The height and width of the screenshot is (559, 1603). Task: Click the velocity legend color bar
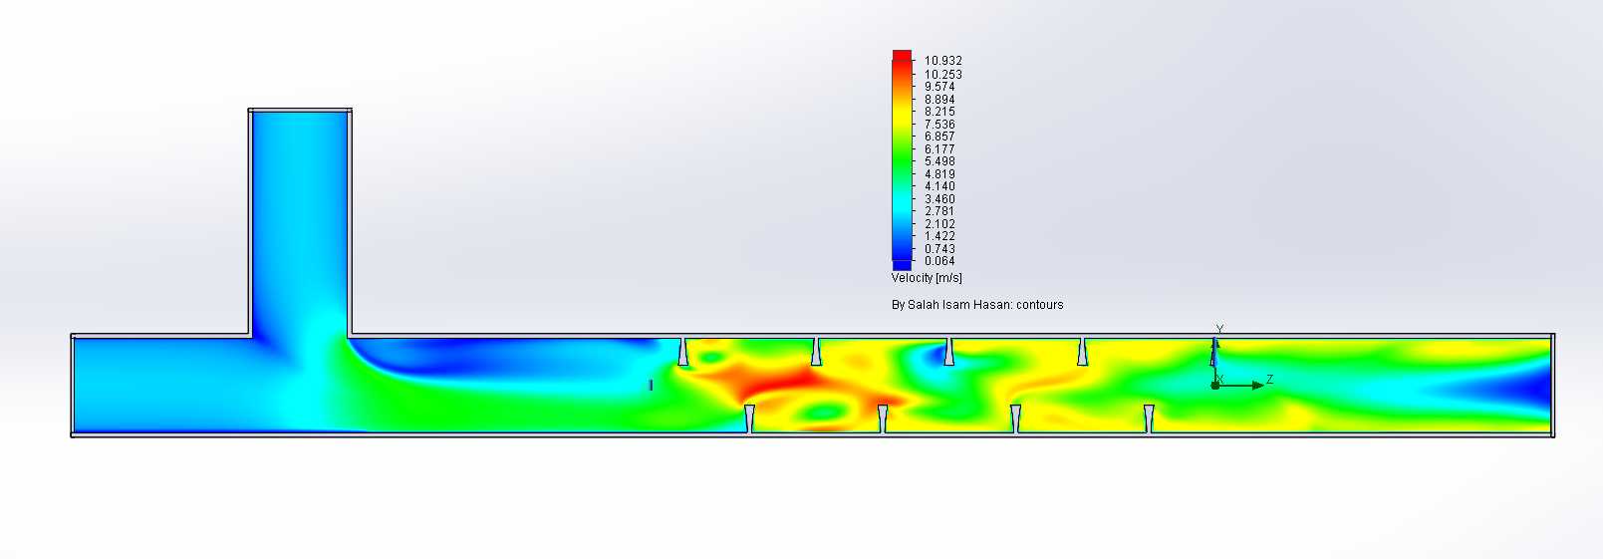pos(902,159)
